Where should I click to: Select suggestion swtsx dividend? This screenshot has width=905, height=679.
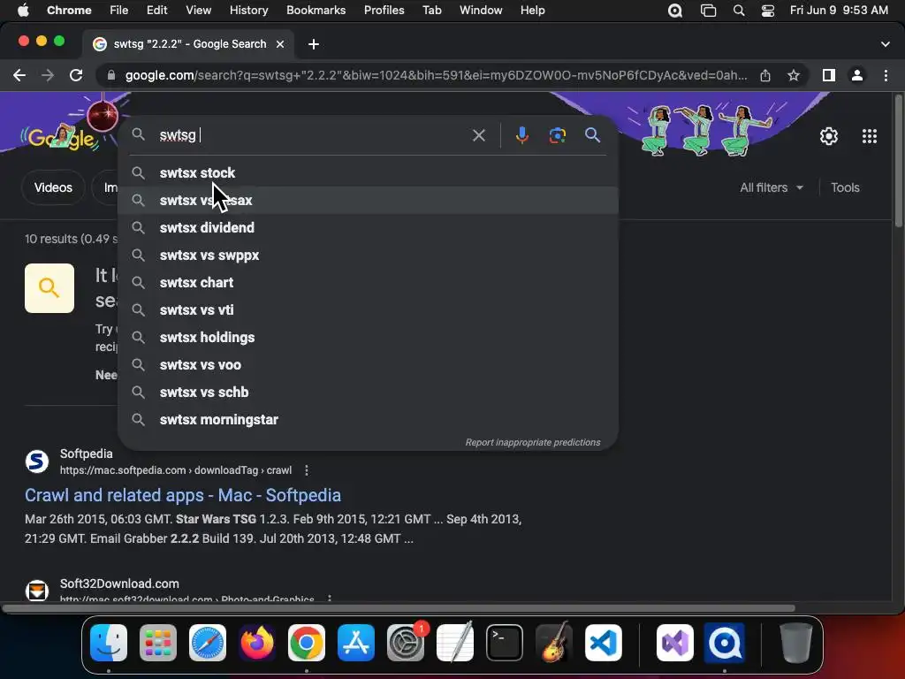(x=369, y=227)
